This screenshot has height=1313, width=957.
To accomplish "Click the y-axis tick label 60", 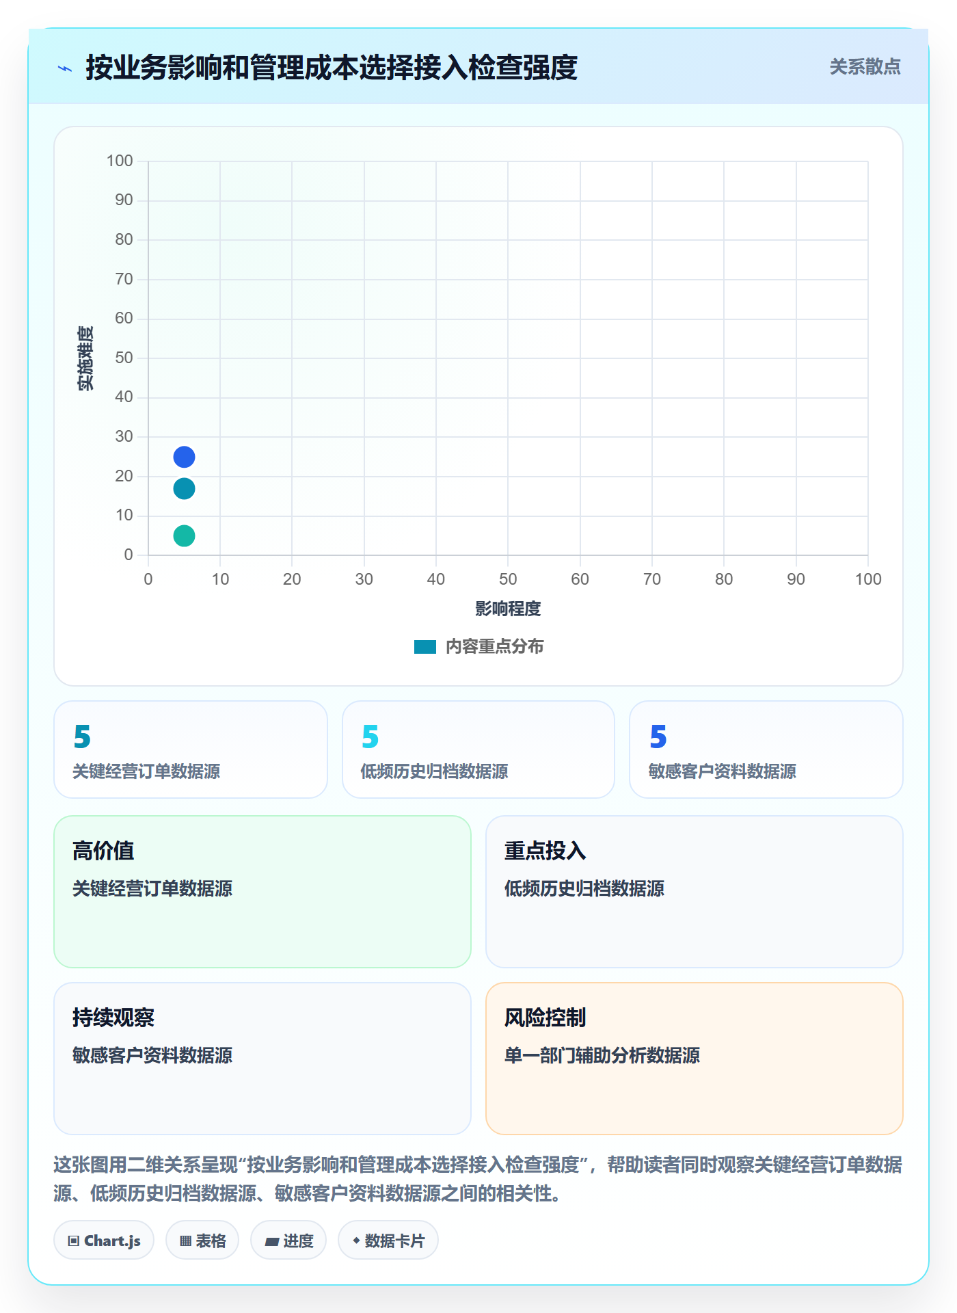I will 124,319.
